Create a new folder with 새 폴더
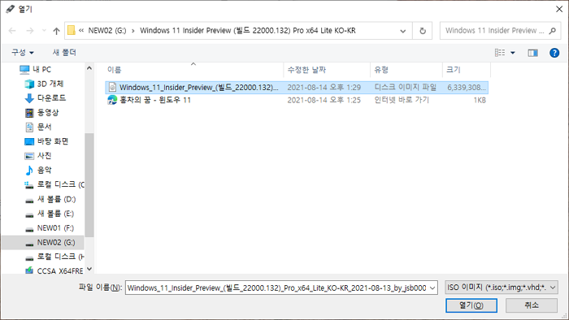 (64, 53)
